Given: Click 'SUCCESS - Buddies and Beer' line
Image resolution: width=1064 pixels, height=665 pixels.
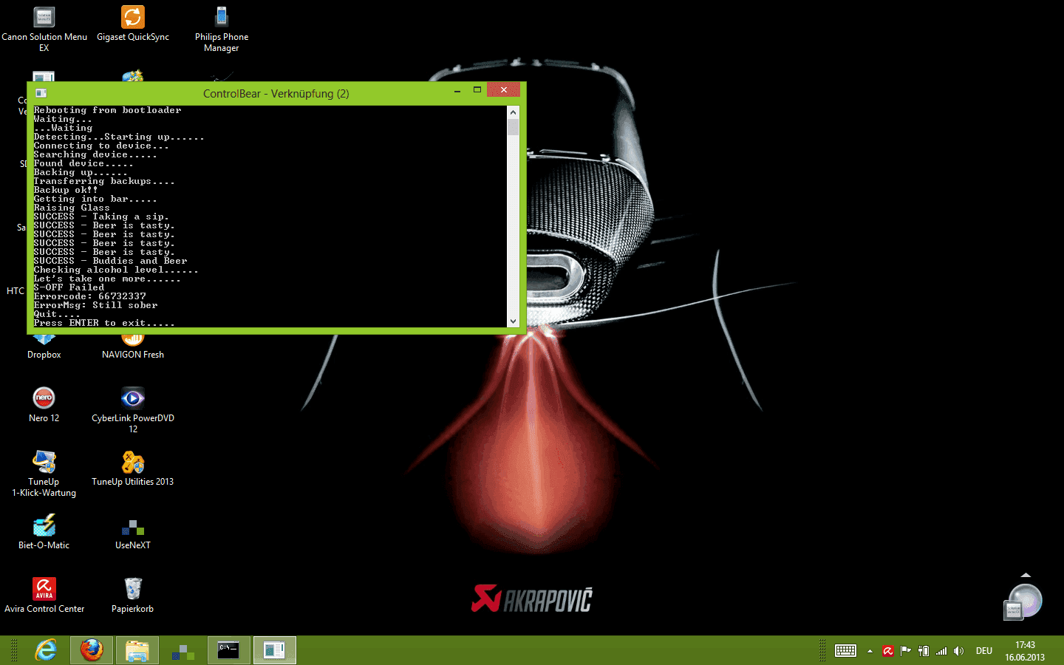Looking at the screenshot, I should 110,261.
